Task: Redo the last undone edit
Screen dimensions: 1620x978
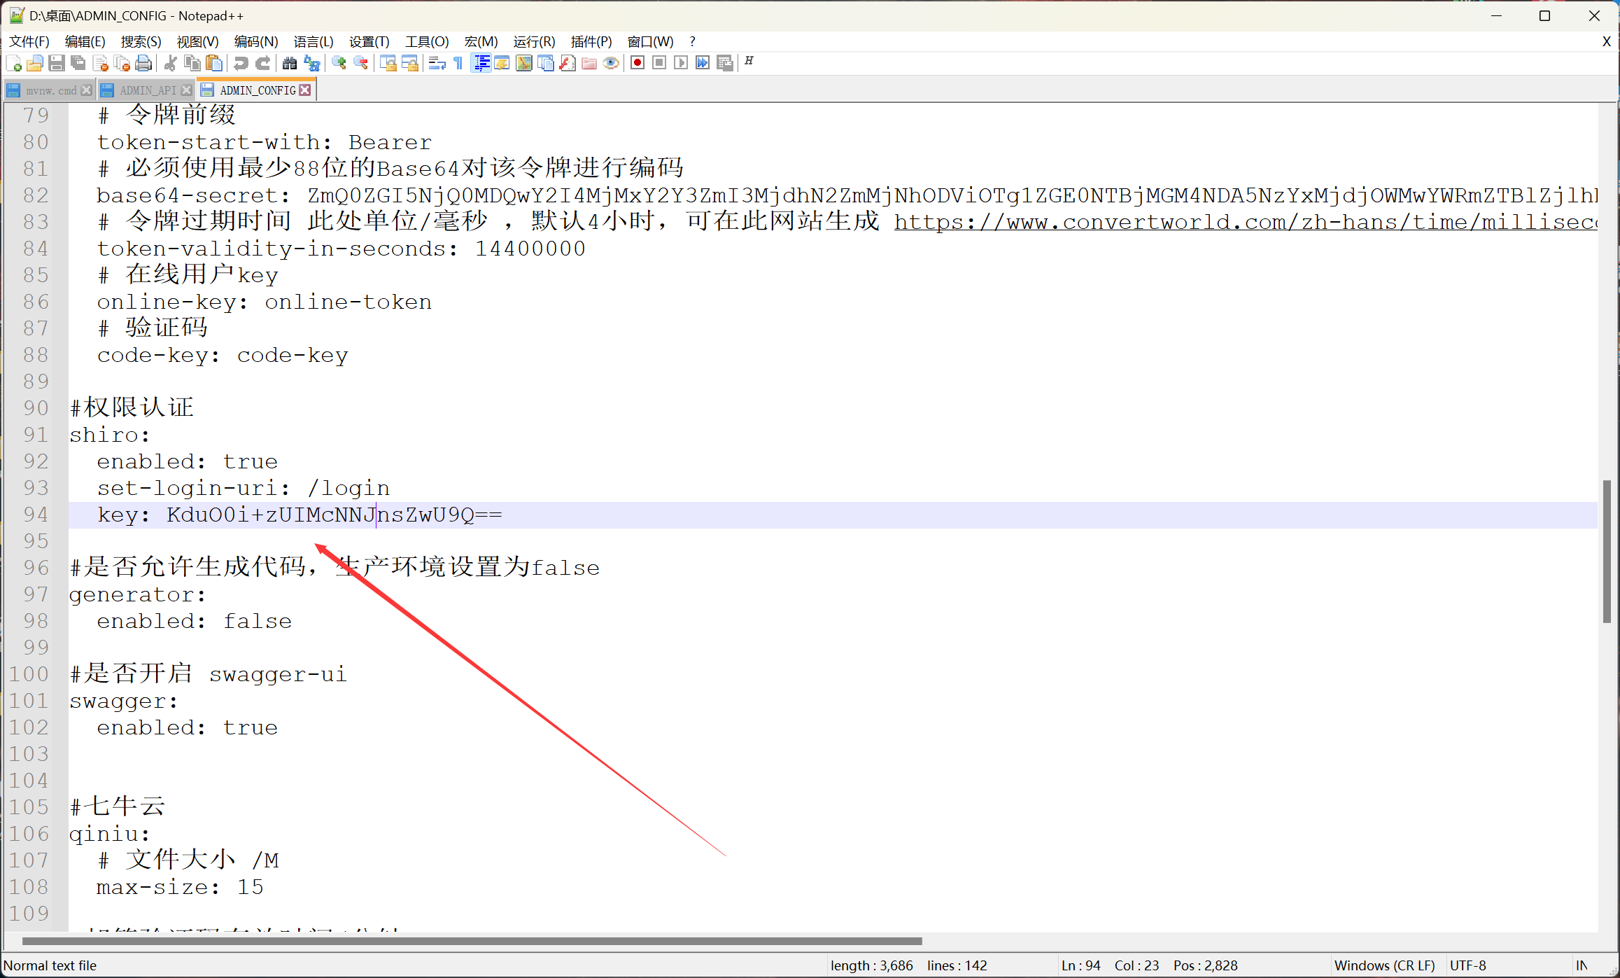Action: click(x=262, y=64)
